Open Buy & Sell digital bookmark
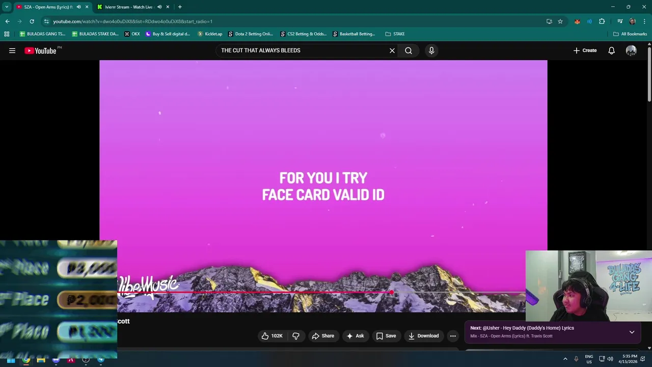The height and width of the screenshot is (367, 652). click(x=168, y=34)
